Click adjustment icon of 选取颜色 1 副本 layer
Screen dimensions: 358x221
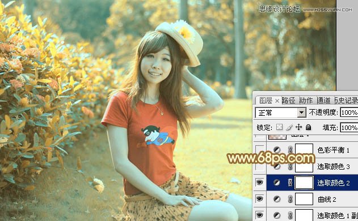(x=277, y=215)
